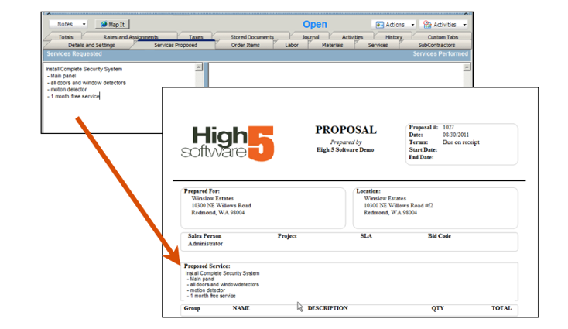
Task: Click the Map It button
Action: click(112, 24)
